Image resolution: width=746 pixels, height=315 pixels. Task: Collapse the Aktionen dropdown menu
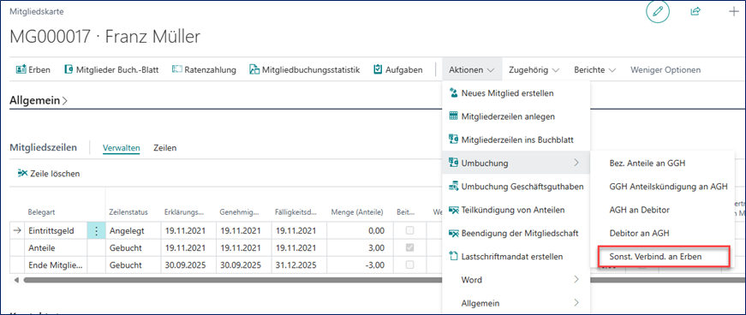(471, 70)
